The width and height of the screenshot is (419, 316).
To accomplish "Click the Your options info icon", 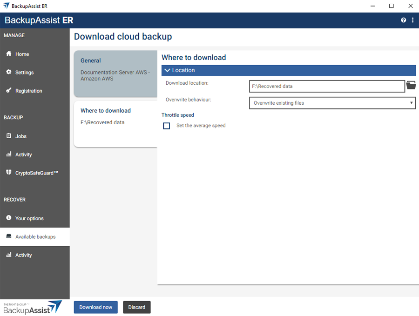I will 9,218.
